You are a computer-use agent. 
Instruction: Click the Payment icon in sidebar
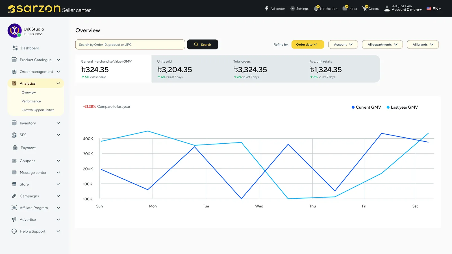point(15,148)
